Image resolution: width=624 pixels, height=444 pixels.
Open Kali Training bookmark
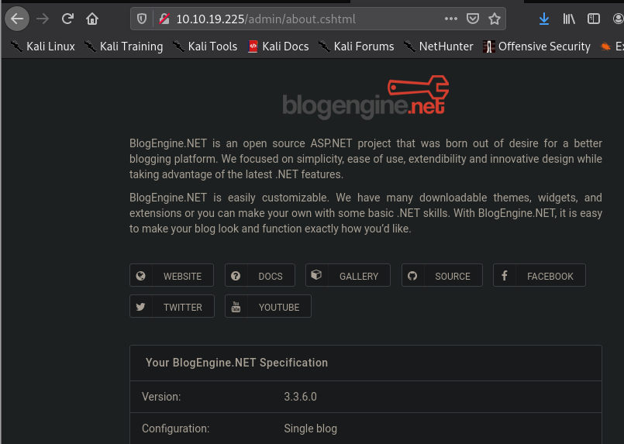tap(123, 46)
